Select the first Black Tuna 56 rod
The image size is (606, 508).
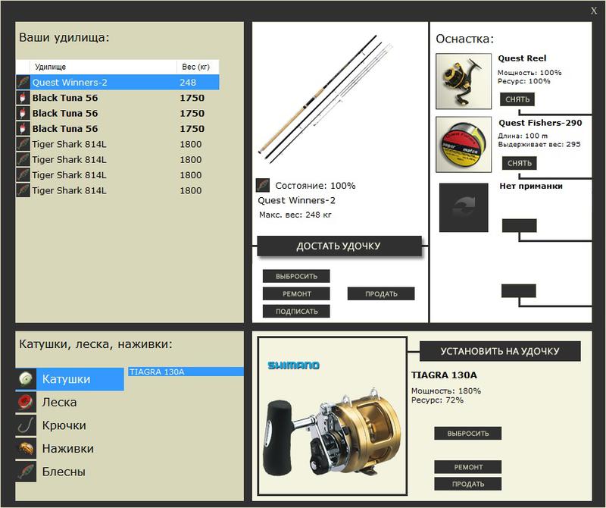click(117, 98)
